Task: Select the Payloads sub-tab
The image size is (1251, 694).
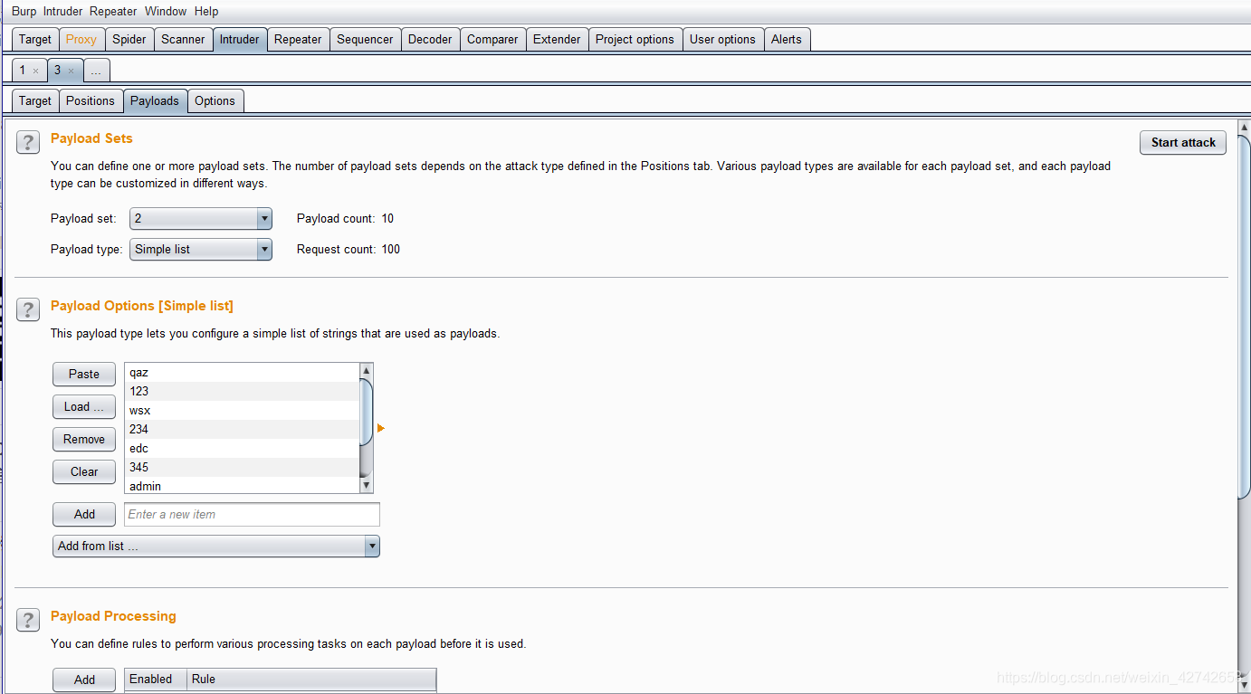Action: point(155,100)
